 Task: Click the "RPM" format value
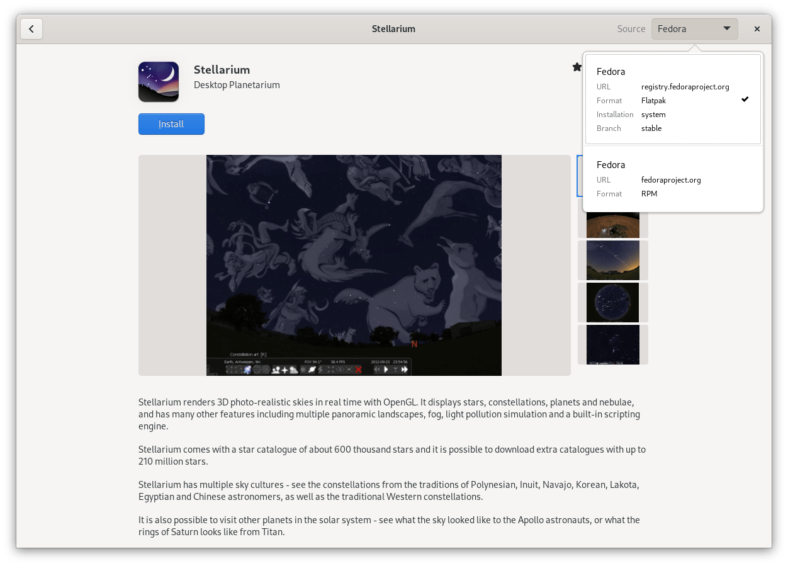pos(650,194)
